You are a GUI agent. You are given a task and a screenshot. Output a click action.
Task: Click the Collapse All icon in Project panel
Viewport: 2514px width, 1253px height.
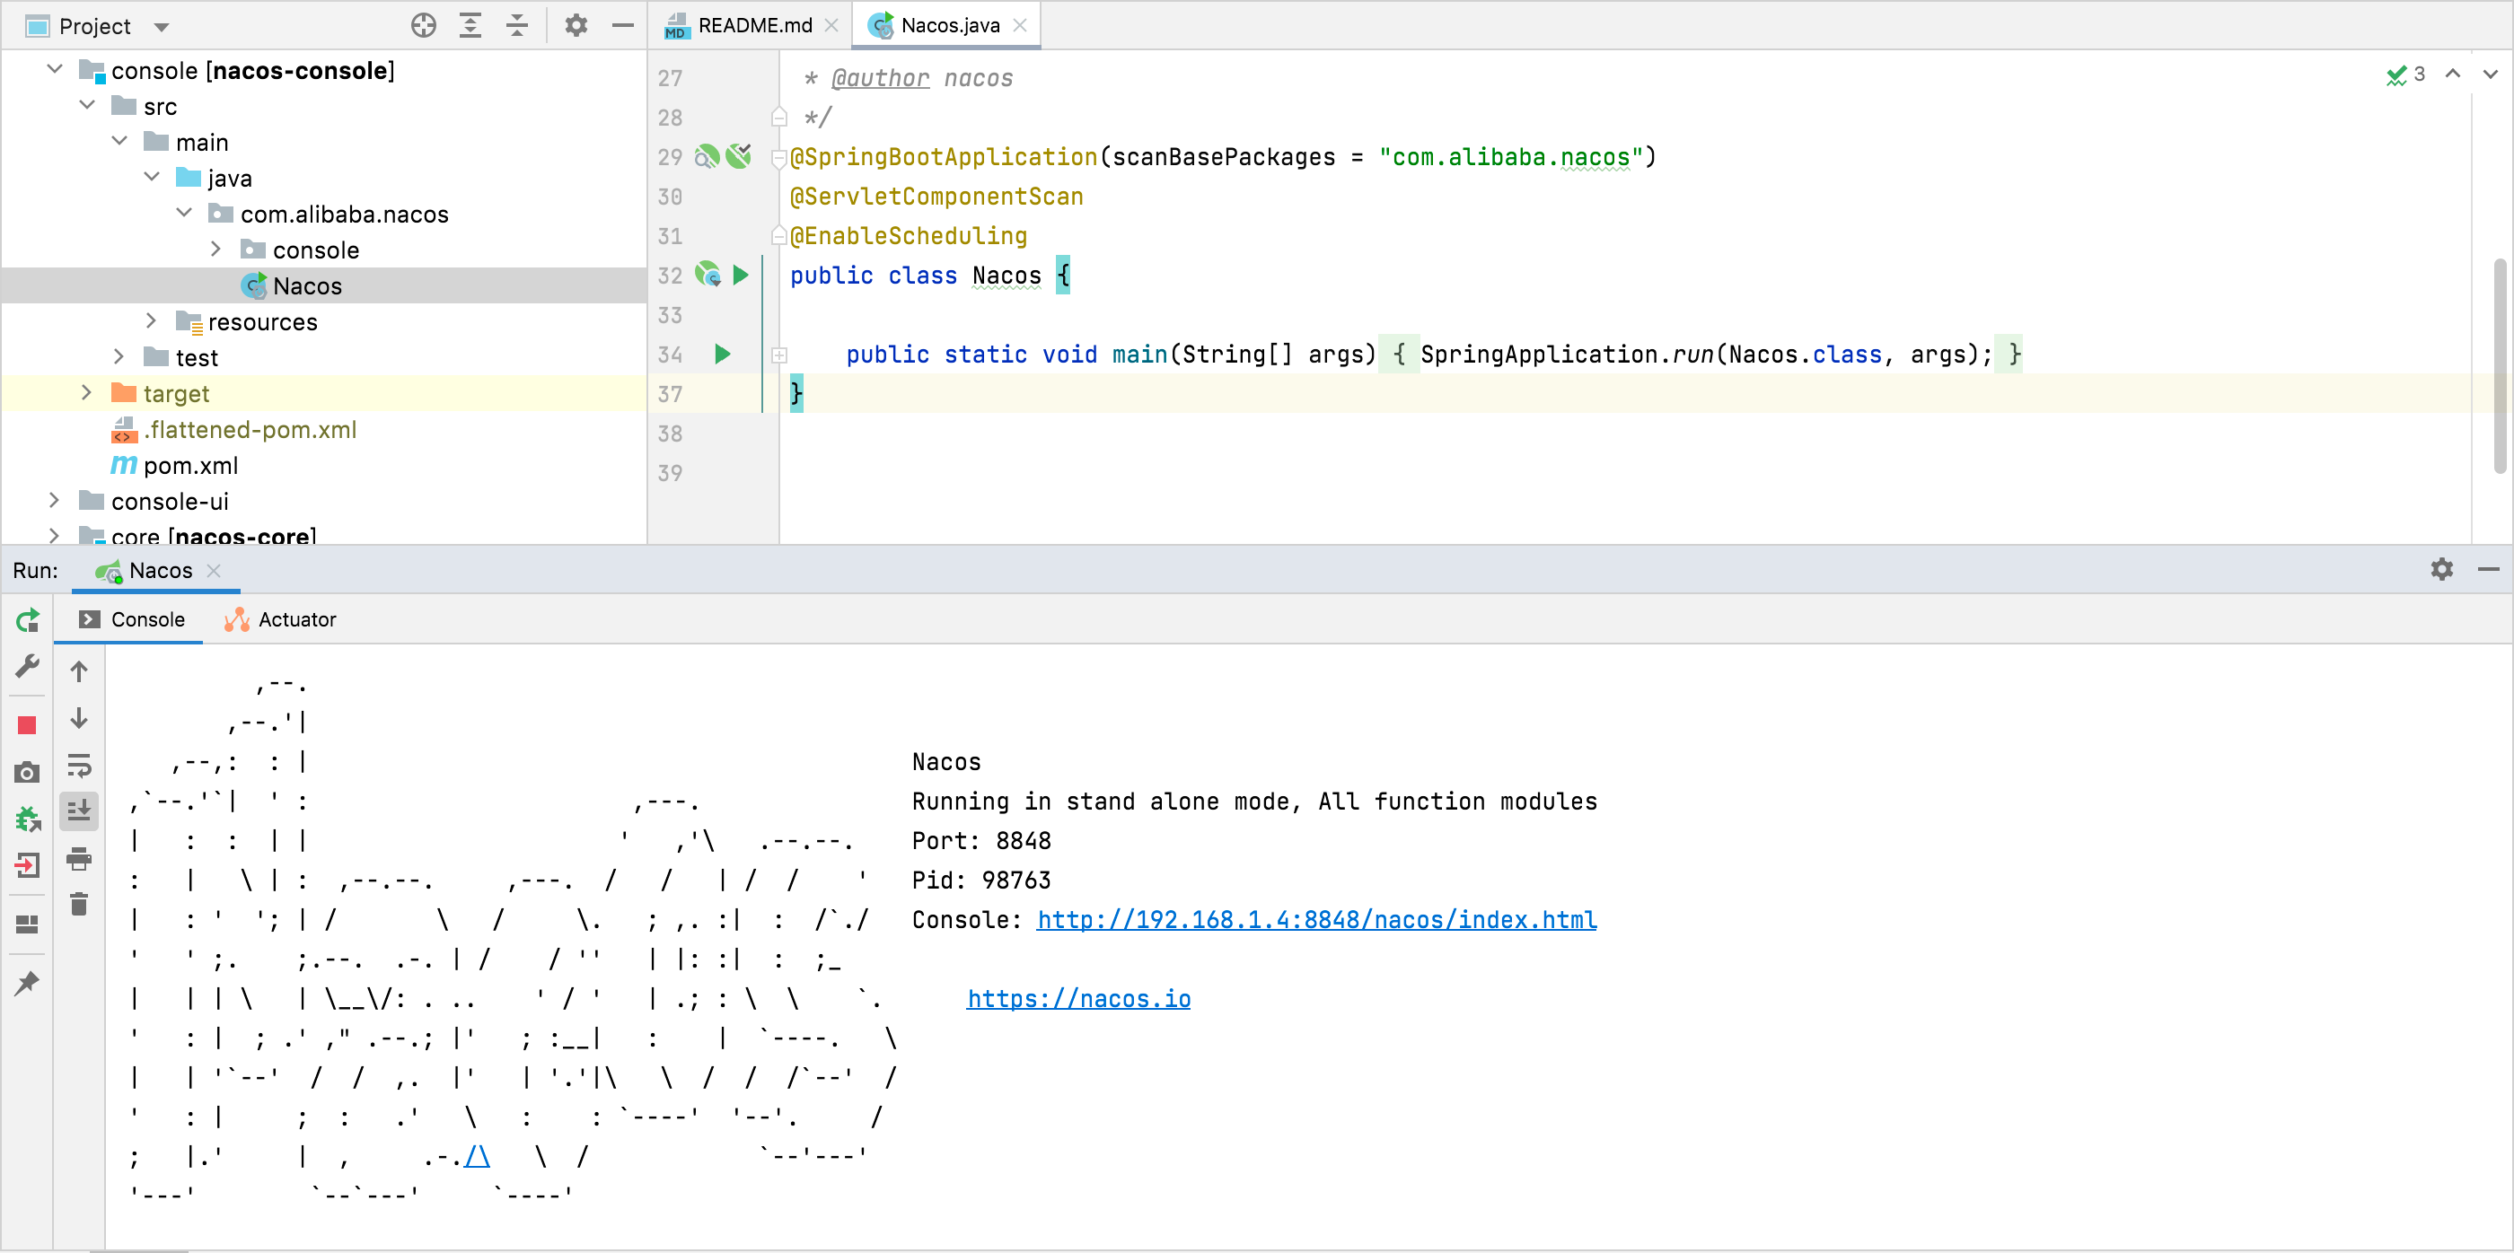tap(517, 25)
